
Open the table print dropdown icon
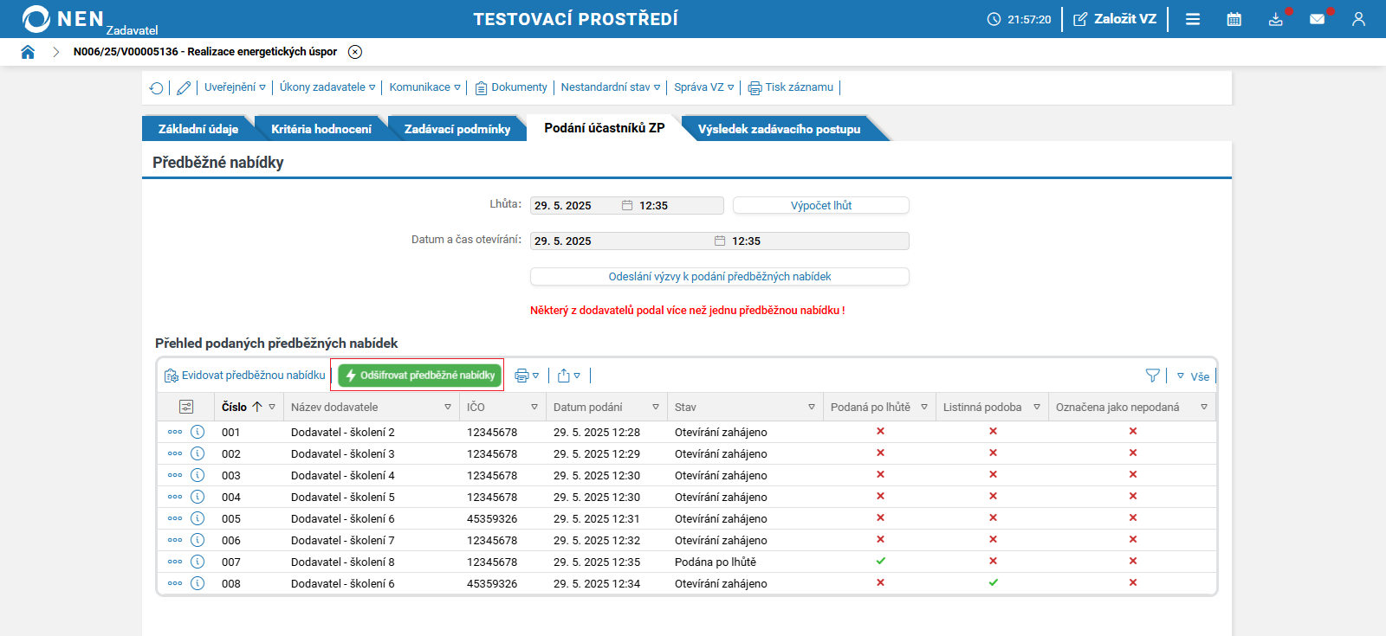[527, 376]
